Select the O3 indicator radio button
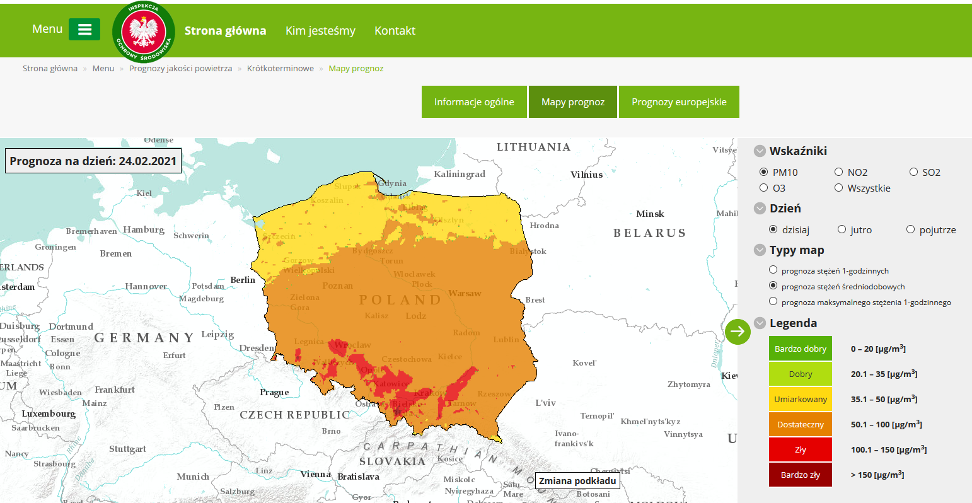 763,188
